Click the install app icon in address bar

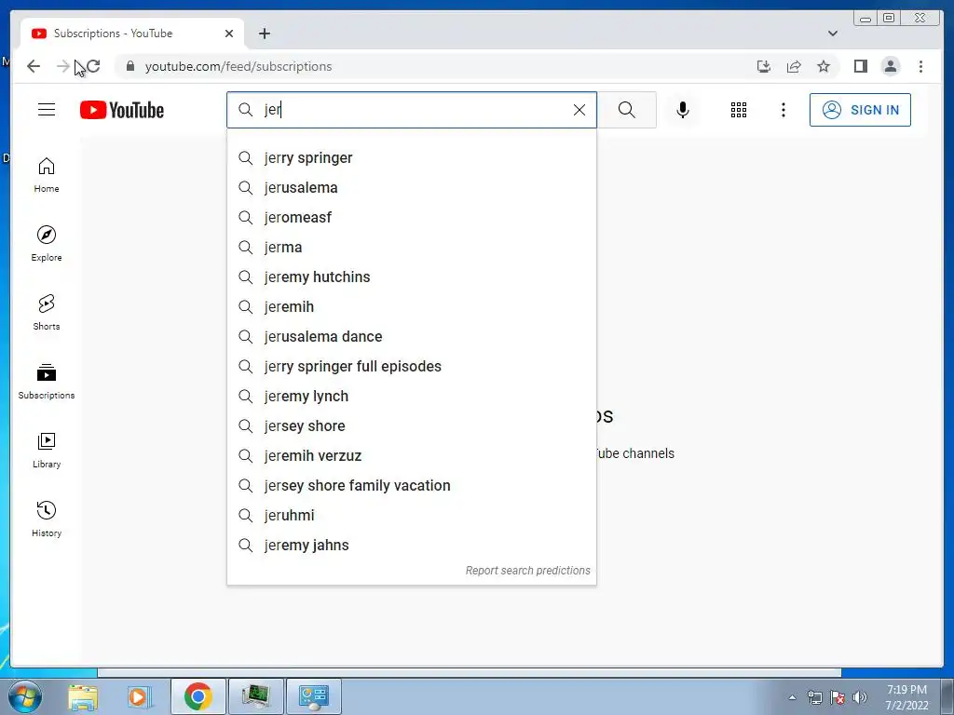(764, 66)
